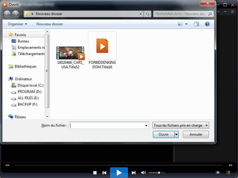Expand the address bar history dropdown

pos(141,14)
